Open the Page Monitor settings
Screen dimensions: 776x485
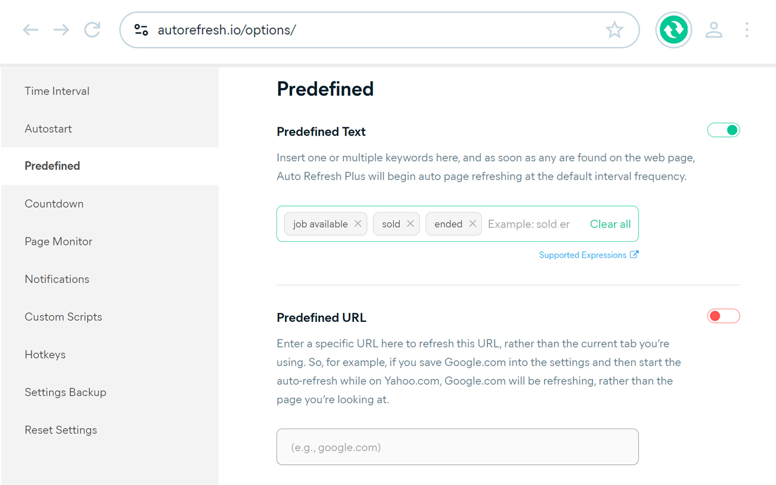click(x=58, y=241)
